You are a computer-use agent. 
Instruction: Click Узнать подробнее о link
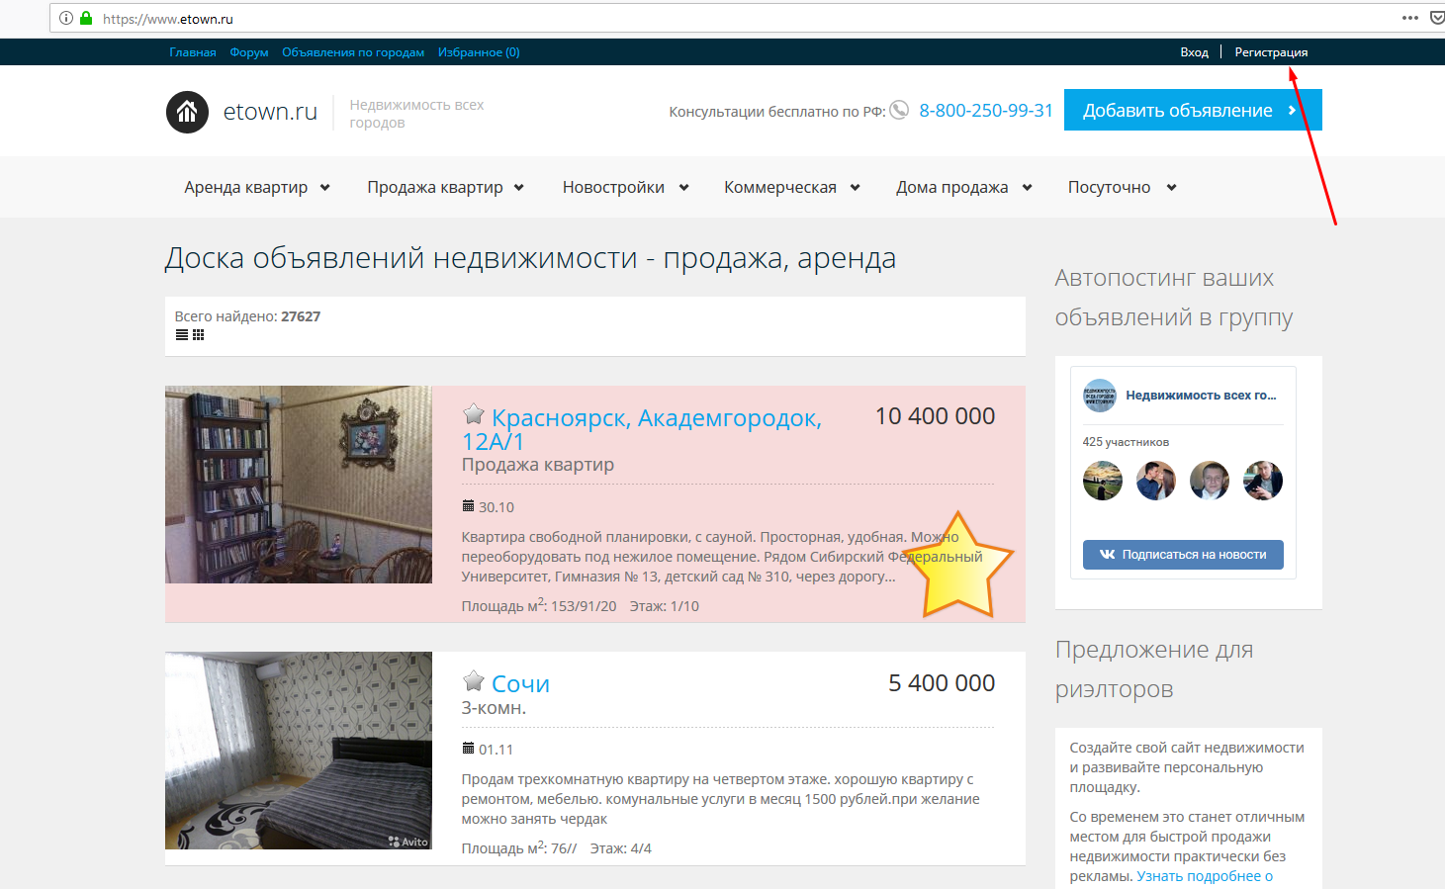pos(1205,876)
